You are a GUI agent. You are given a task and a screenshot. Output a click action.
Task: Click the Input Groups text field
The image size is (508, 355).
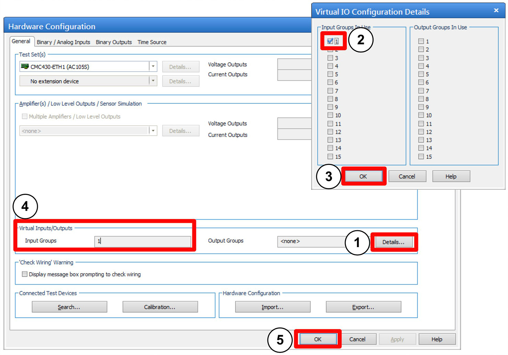(x=143, y=241)
